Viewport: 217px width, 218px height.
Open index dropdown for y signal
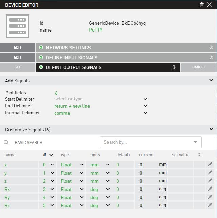pyautogui.click(x=52, y=173)
